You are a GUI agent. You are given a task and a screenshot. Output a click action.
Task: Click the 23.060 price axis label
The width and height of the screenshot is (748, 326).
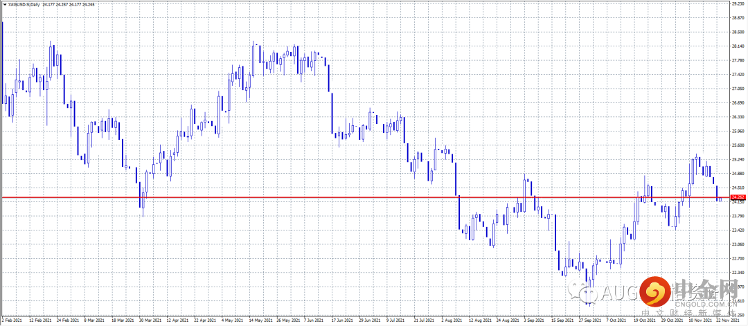click(740, 244)
